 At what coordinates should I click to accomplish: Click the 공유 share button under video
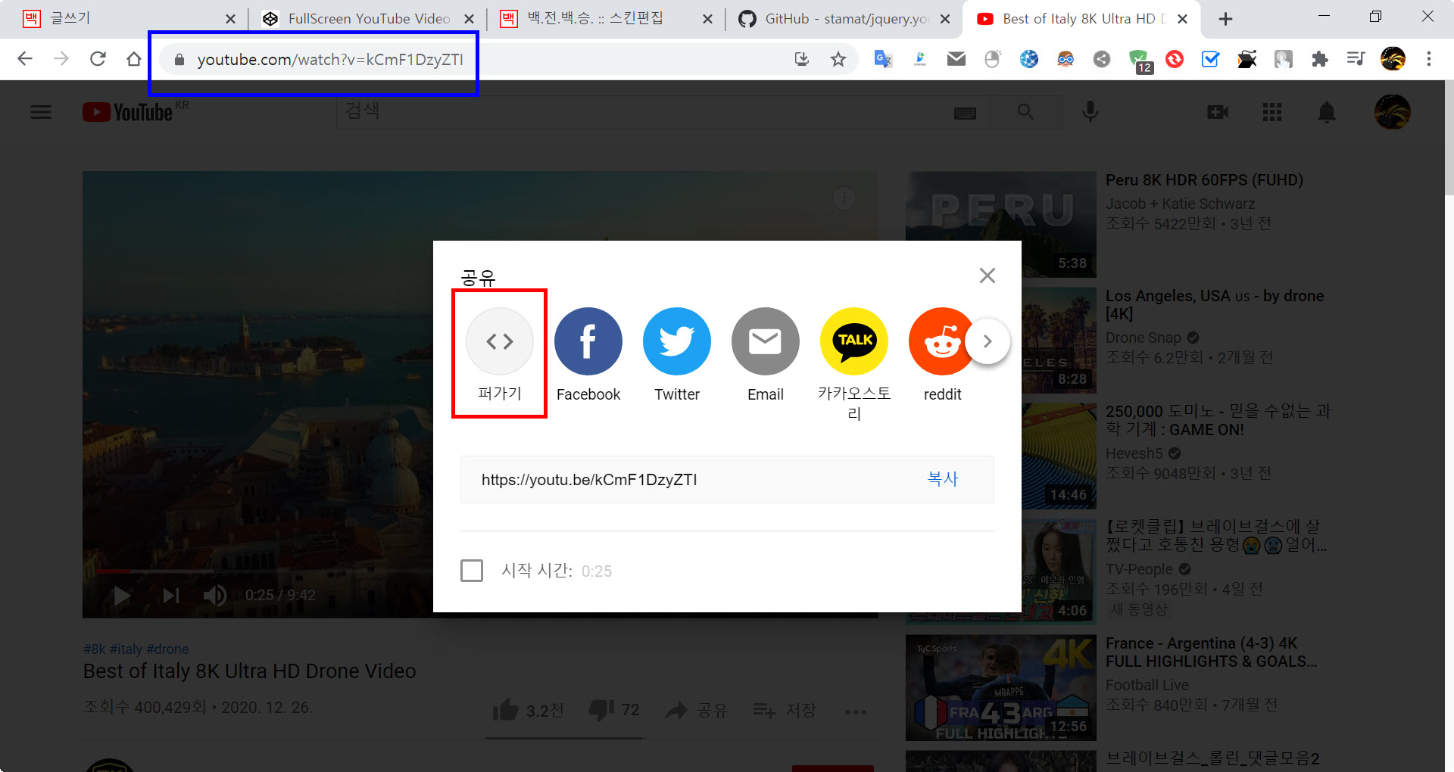coord(696,710)
